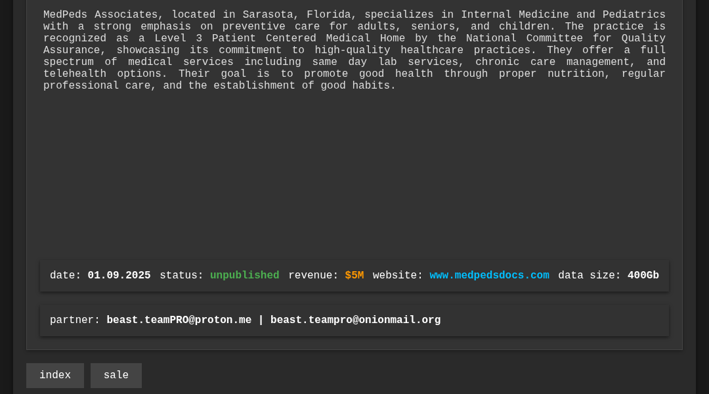Click the MedPeds Associates description paragraph

pyautogui.click(x=354, y=50)
